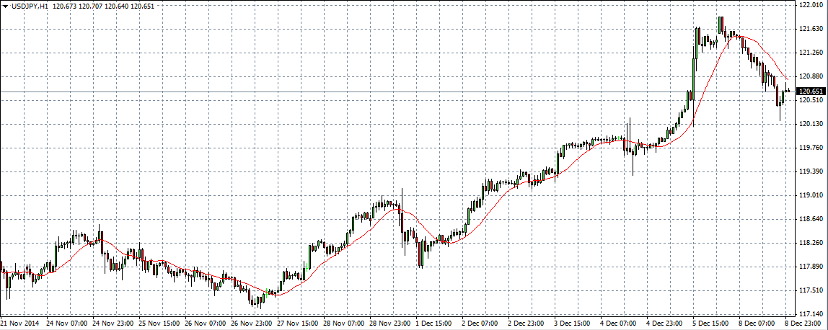Image resolution: width=828 pixels, height=330 pixels.
Task: Click the 3 Dec 15:00 time label
Action: (x=573, y=322)
